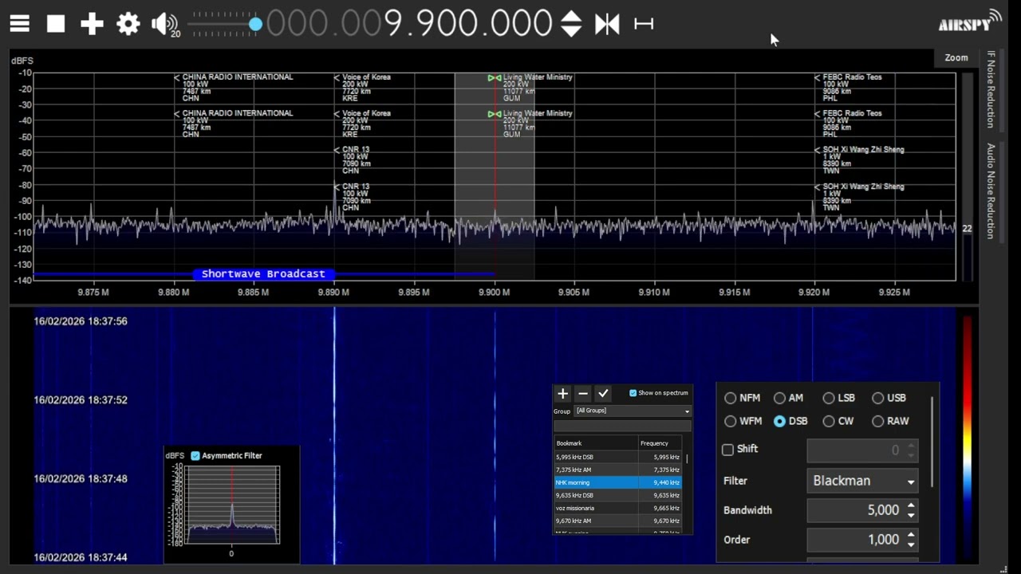
Task: Click the Bookmark column header
Action: coord(596,443)
